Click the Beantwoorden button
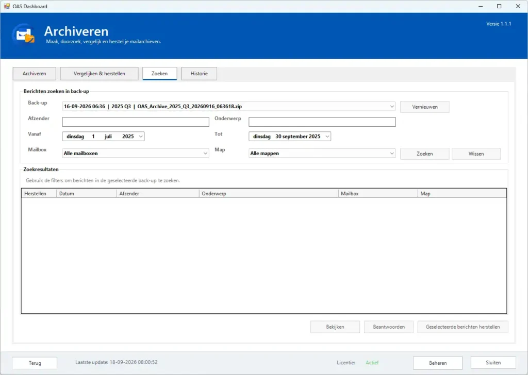This screenshot has width=528, height=375. (x=389, y=327)
